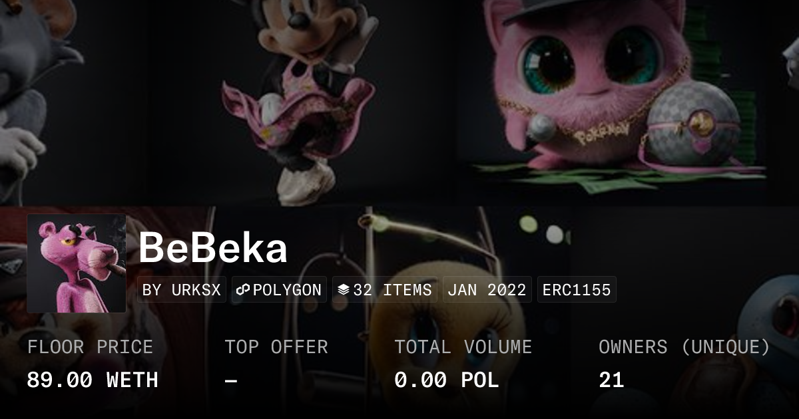Click the OWNERS (UNIQUE) label
The height and width of the screenshot is (419, 799).
[684, 347]
